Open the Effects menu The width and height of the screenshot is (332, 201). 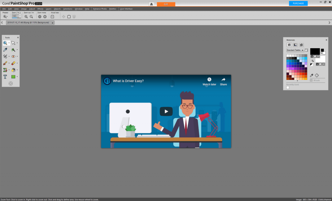point(40,9)
